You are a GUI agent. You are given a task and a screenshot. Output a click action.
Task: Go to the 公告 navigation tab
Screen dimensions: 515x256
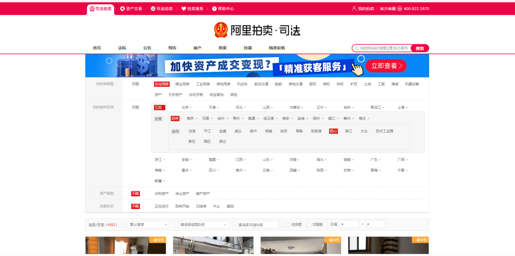(x=147, y=48)
